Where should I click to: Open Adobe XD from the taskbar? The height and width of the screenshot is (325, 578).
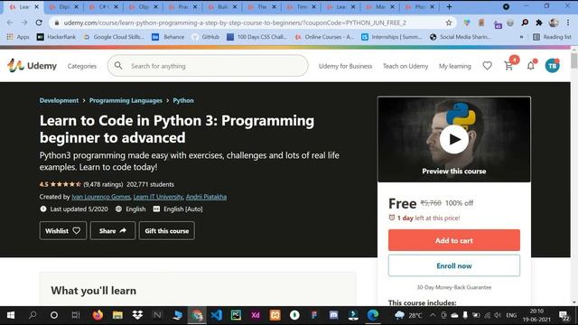coord(256,315)
